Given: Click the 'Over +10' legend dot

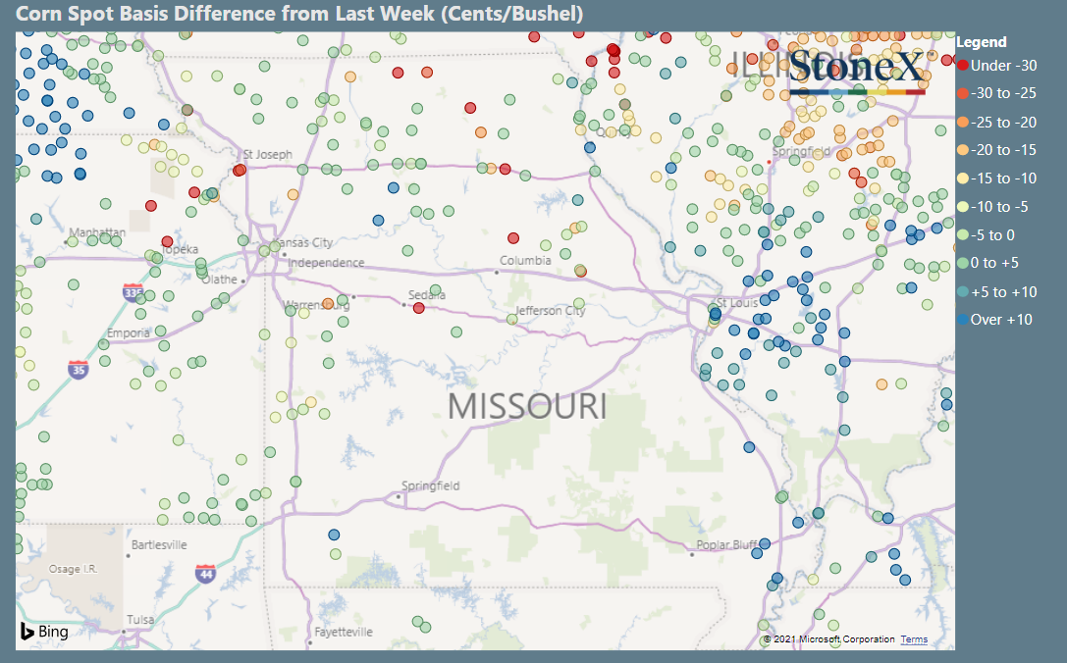Looking at the screenshot, I should pos(962,320).
